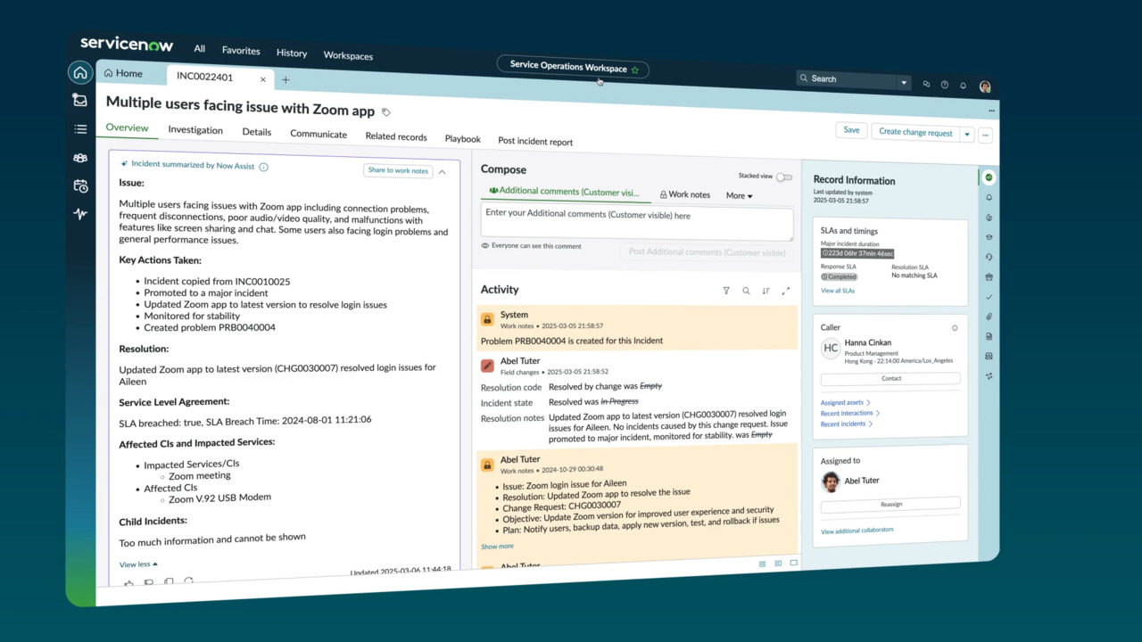This screenshot has width=1142, height=642.
Task: Click the notifications bell in header
Action: pos(963,86)
